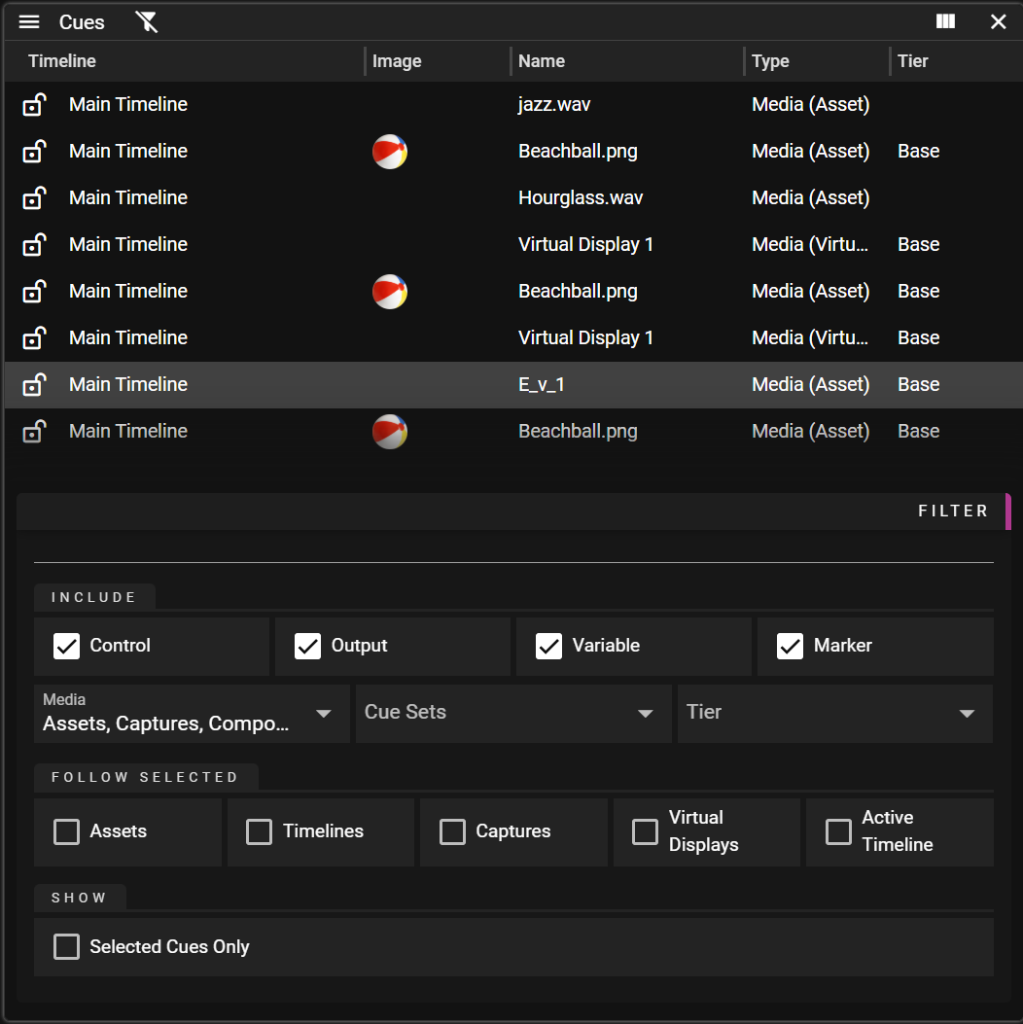Toggle the lock on the first Beachball.png cue

click(x=34, y=151)
